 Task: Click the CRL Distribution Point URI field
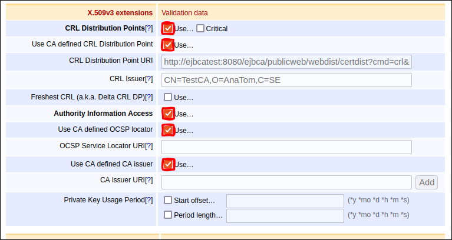tap(286, 62)
